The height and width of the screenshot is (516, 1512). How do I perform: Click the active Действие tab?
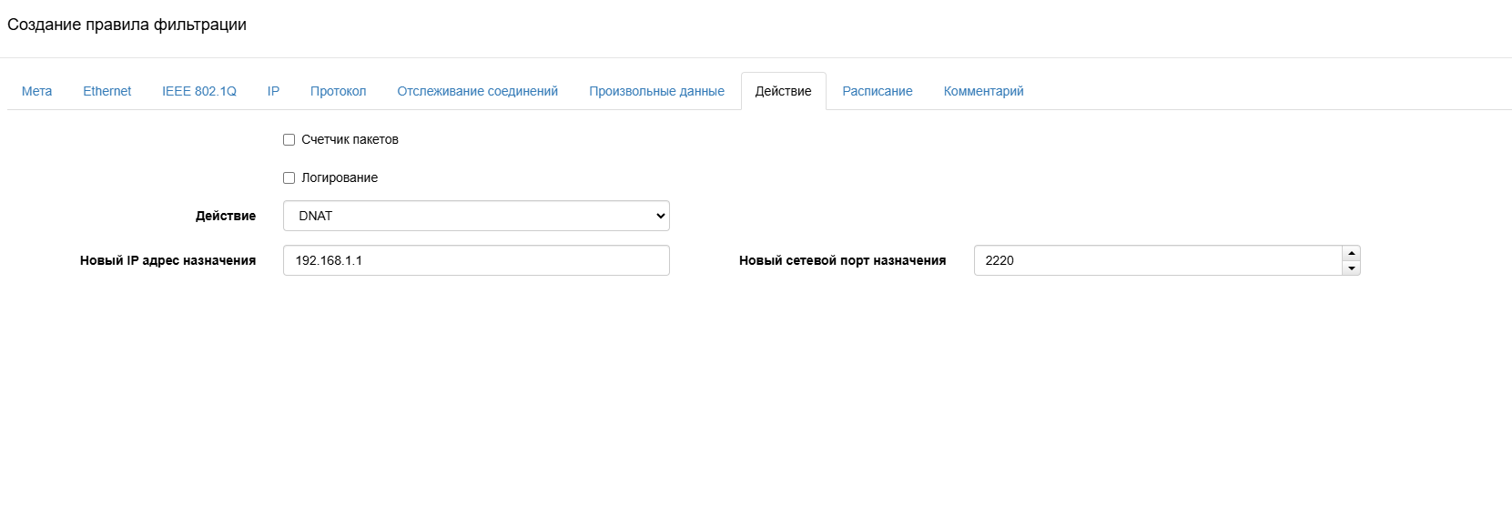(x=783, y=91)
